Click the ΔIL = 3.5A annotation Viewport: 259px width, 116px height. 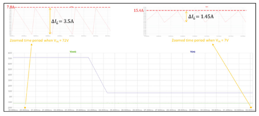[x=62, y=21]
